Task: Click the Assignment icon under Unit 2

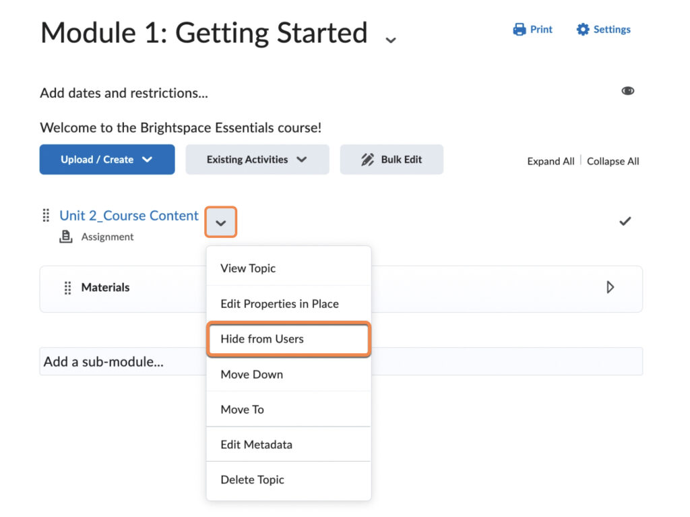Action: click(66, 237)
